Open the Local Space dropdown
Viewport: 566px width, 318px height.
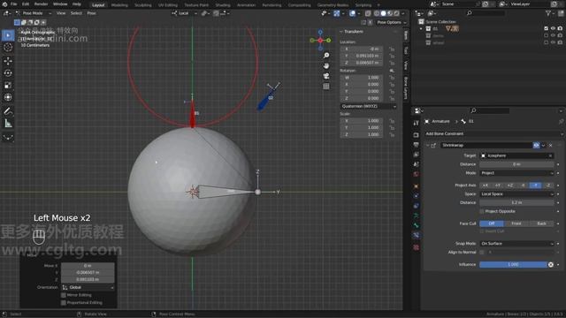[516, 194]
